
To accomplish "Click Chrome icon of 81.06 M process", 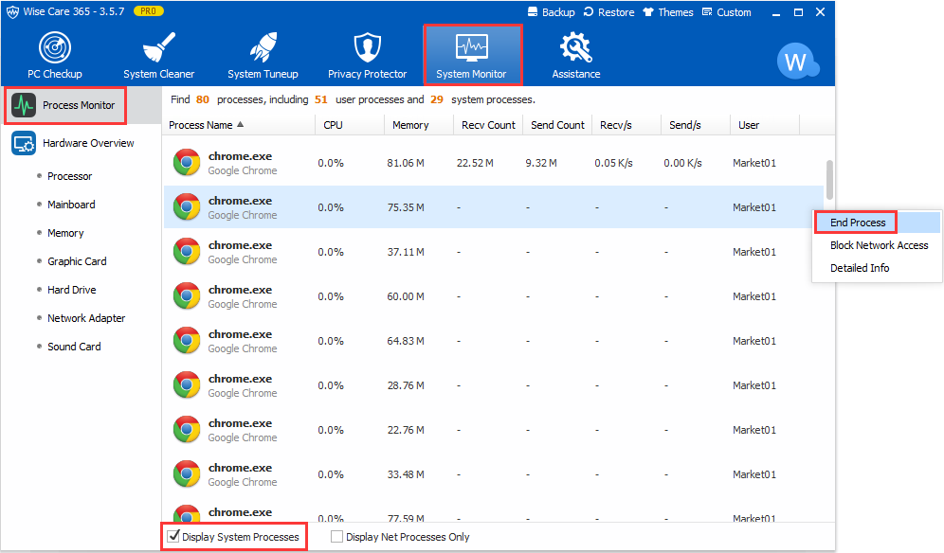I will coord(187,163).
